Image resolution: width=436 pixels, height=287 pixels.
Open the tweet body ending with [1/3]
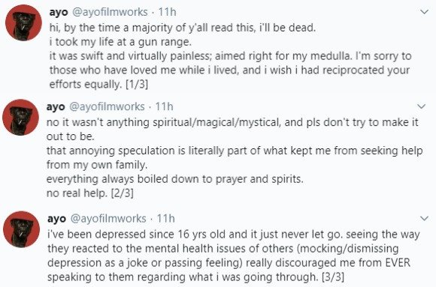tap(230, 55)
